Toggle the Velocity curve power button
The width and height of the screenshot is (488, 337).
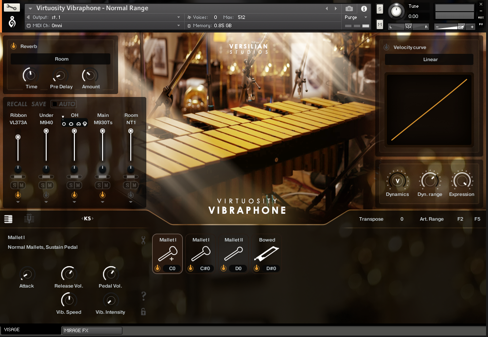pos(386,47)
